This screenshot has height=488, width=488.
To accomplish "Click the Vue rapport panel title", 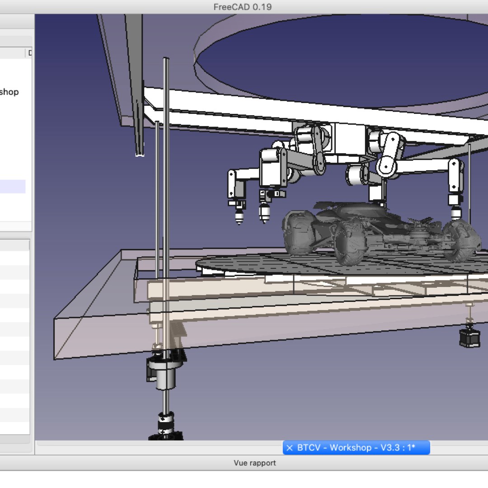I will (254, 463).
